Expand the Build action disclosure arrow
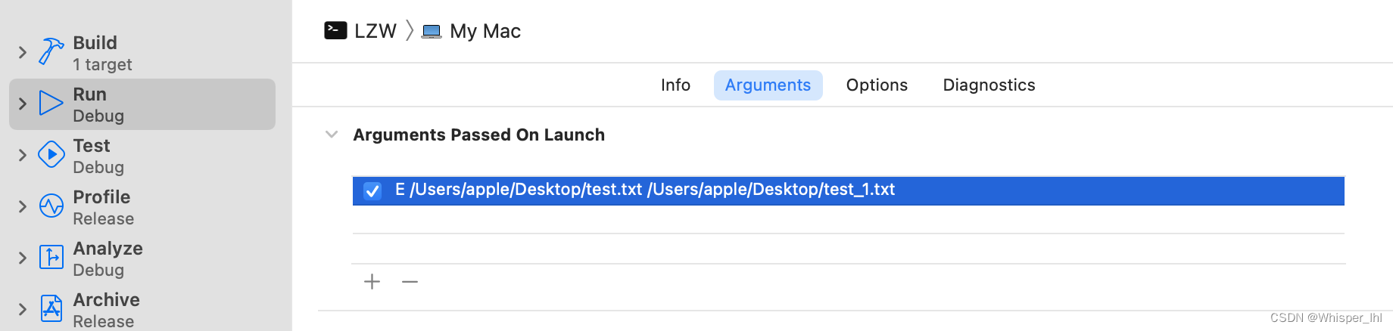Image resolution: width=1393 pixels, height=331 pixels. 22,52
